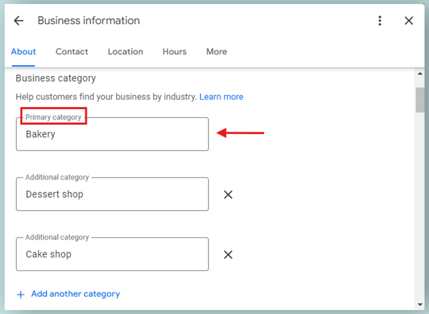Click the scrollbar up arrow

click(420, 73)
